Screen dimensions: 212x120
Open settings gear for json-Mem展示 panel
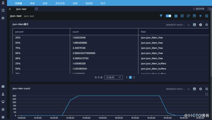tap(201, 25)
